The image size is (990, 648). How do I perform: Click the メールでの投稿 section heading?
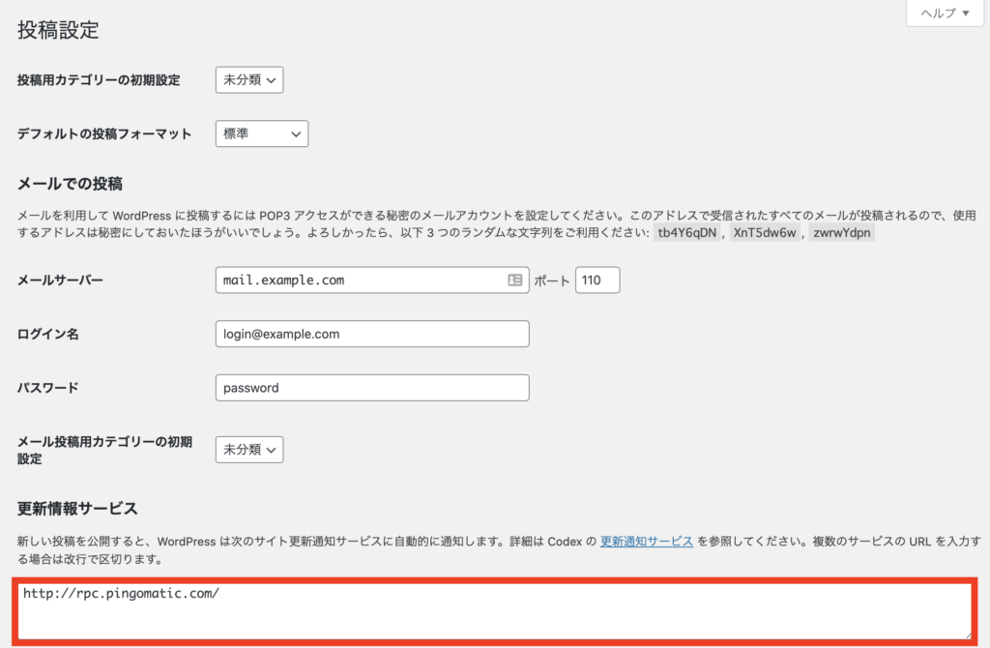point(70,184)
